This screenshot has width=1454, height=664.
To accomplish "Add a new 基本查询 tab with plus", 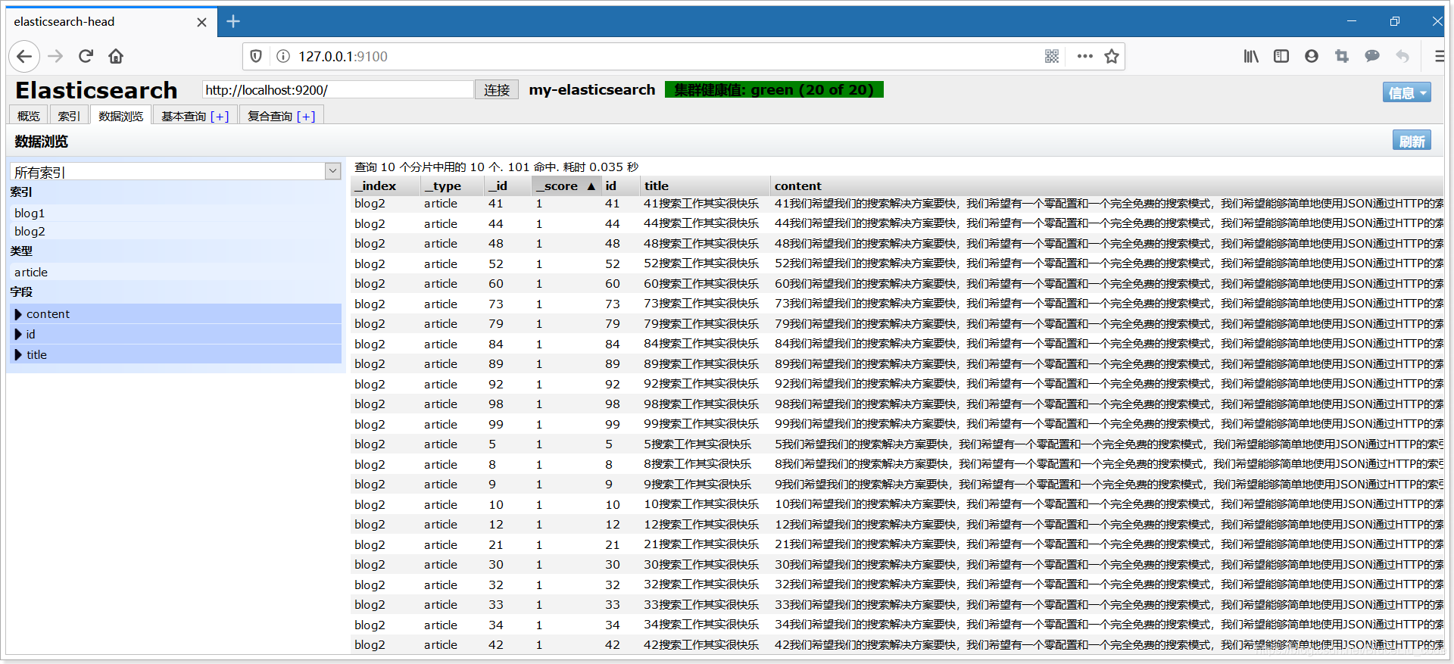I will tap(220, 116).
